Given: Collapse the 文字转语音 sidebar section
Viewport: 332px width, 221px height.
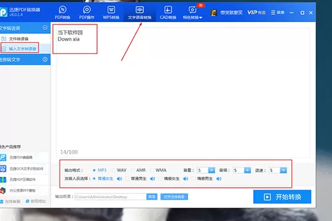Looking at the screenshot, I should tap(45, 28).
